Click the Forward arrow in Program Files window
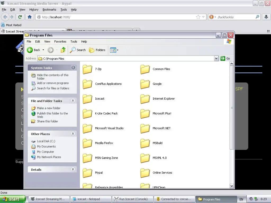This screenshot has height=203, width=271. click(51, 50)
